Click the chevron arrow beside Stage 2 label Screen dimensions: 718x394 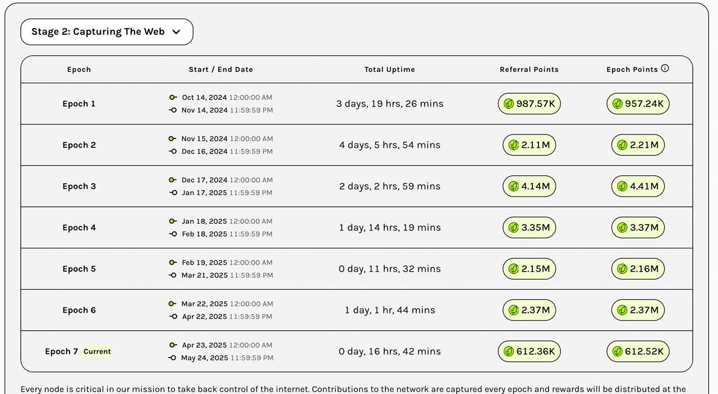(176, 32)
